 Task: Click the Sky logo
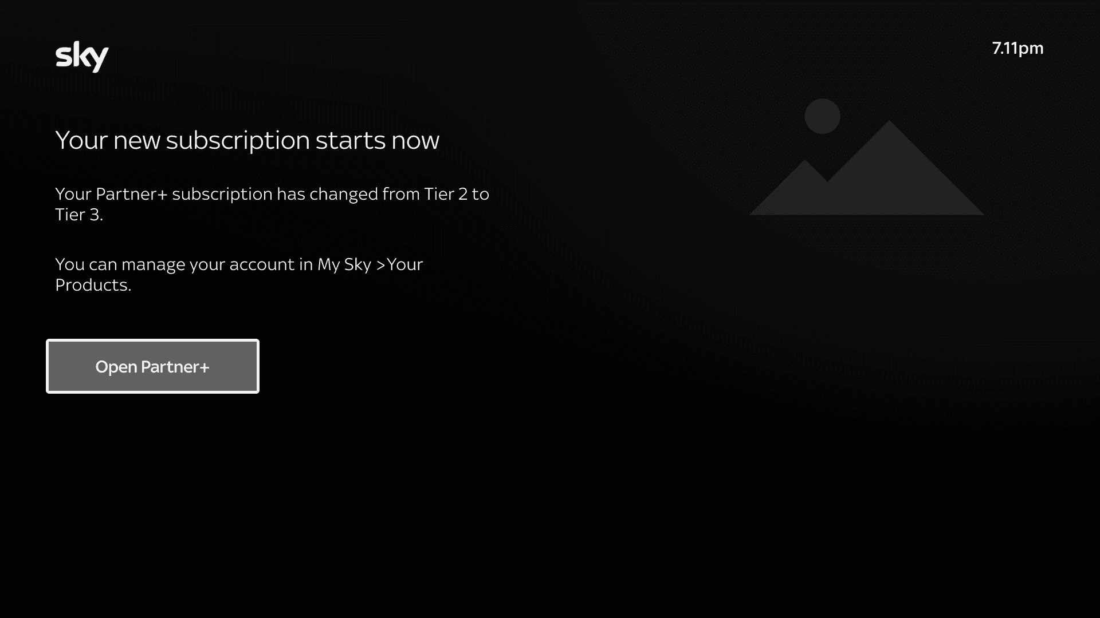pyautogui.click(x=82, y=57)
